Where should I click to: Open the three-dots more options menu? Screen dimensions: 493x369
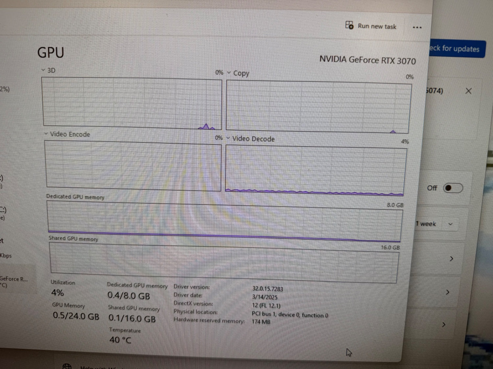(417, 28)
